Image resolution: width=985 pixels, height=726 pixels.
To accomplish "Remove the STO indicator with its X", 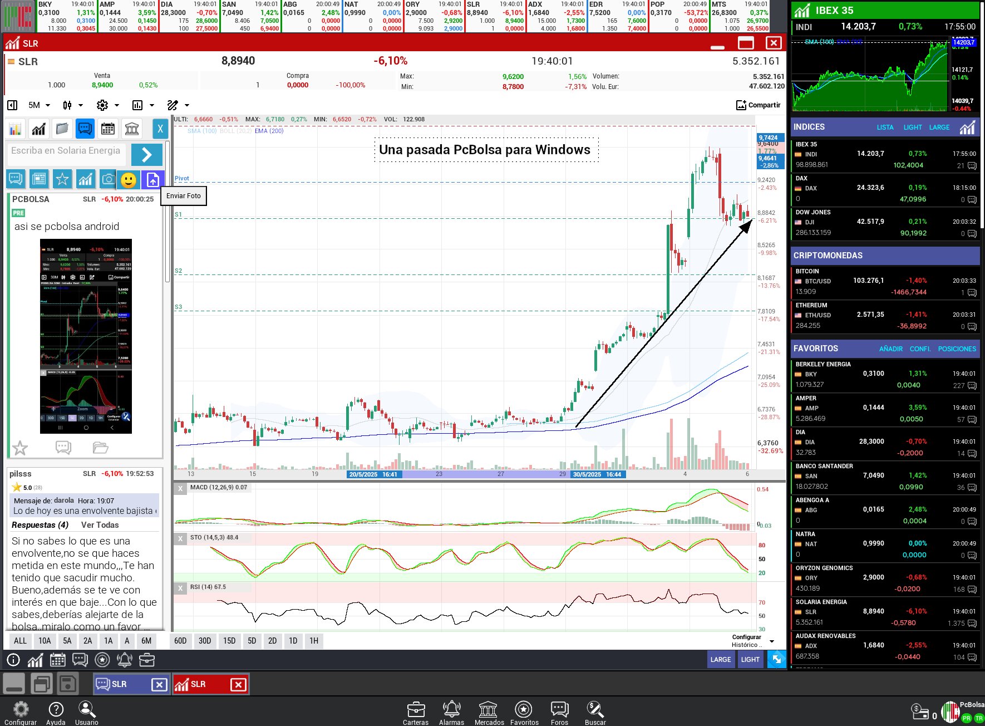I will point(180,538).
